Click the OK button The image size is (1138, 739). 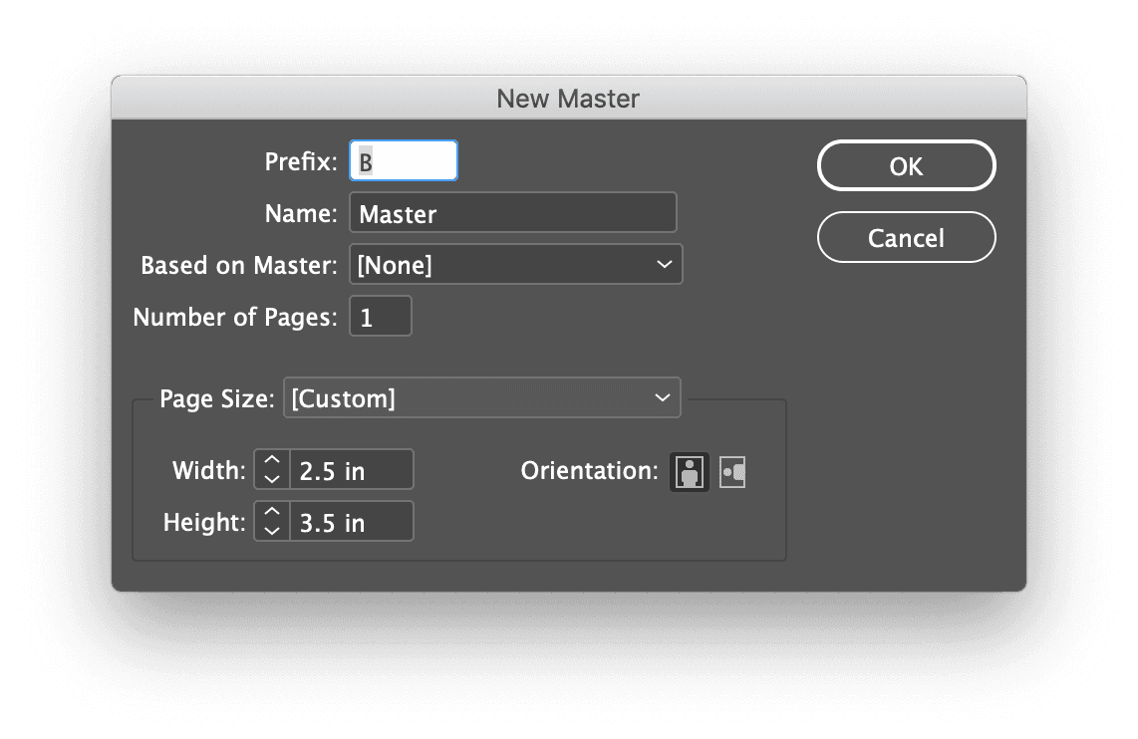coord(906,166)
